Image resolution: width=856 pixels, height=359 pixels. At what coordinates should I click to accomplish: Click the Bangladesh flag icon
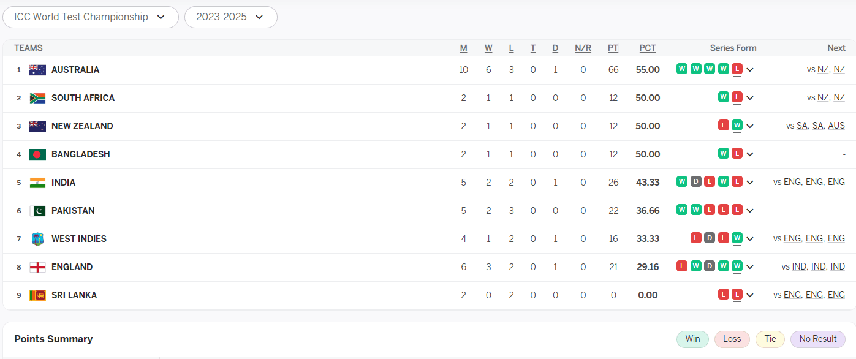pos(37,154)
